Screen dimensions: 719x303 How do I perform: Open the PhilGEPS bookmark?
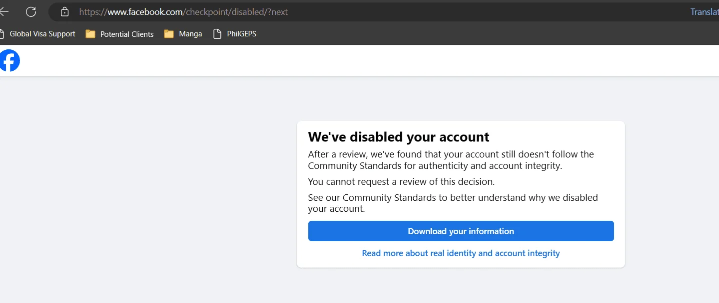click(234, 34)
